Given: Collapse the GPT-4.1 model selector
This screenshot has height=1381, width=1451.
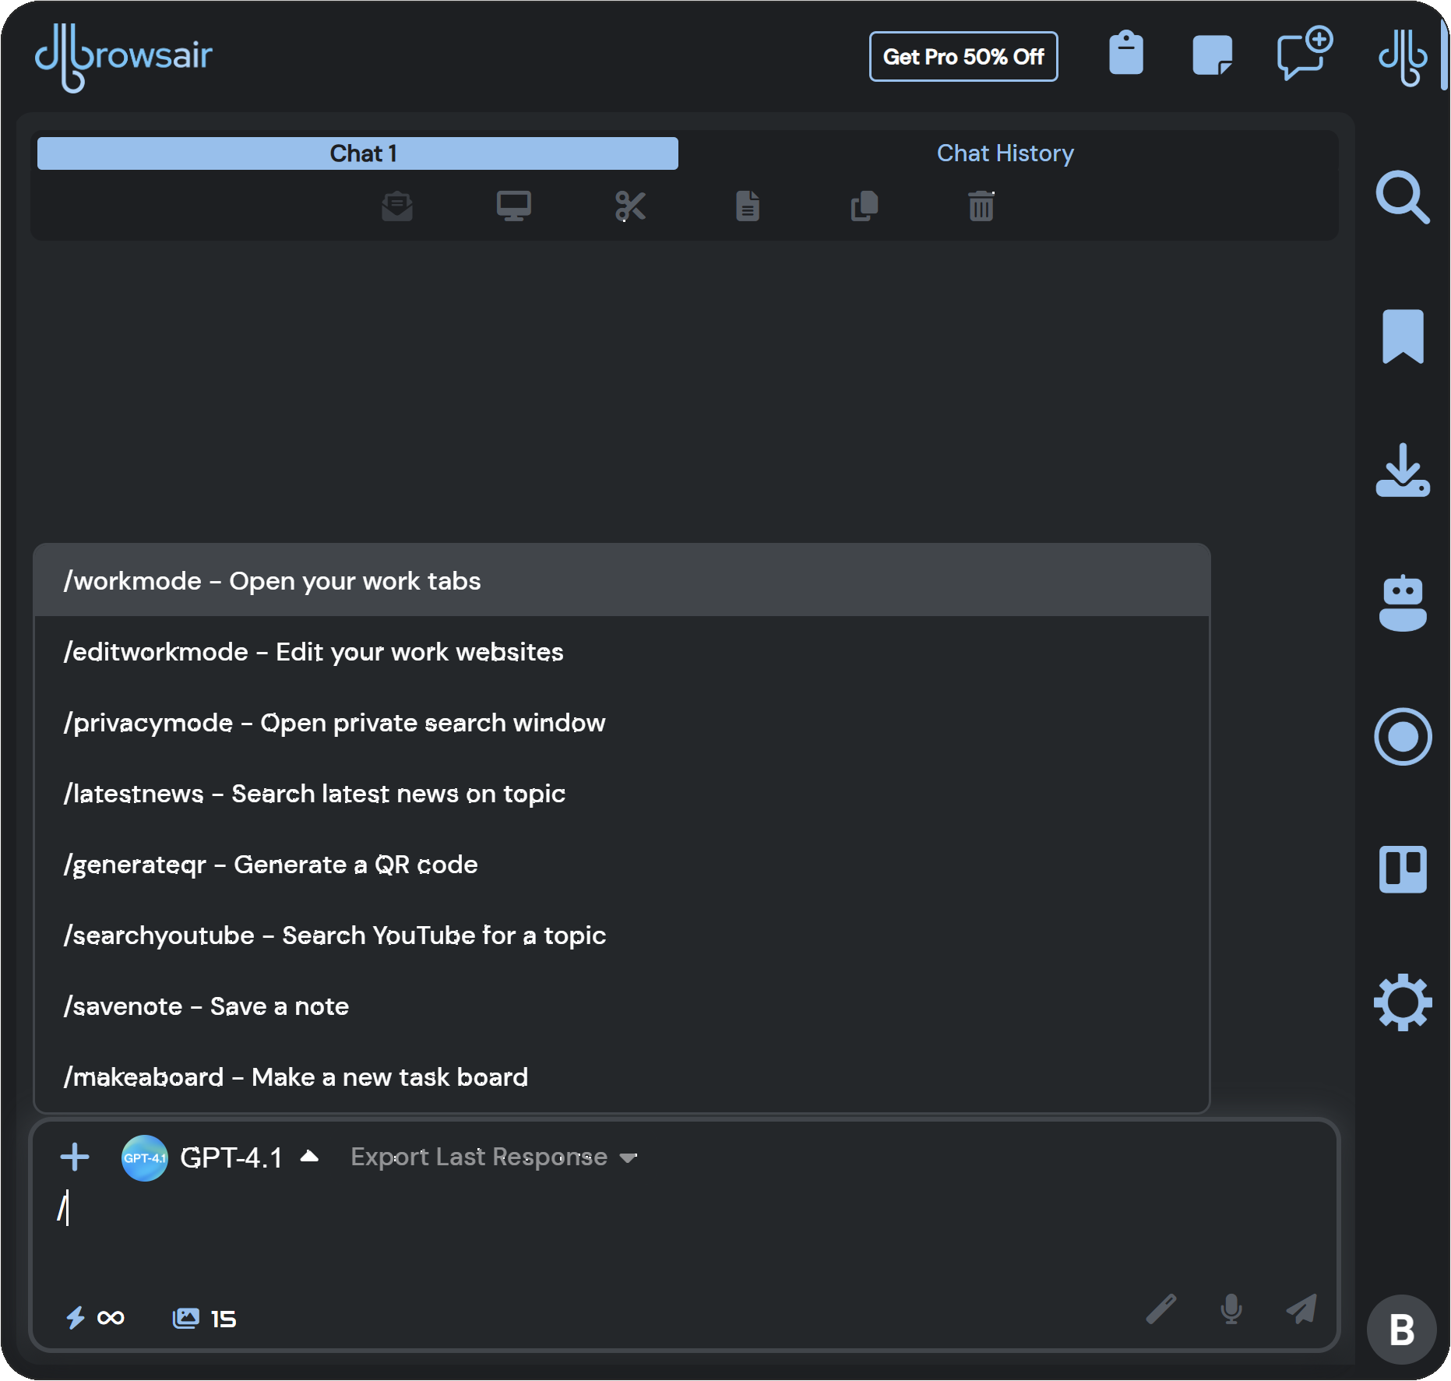Looking at the screenshot, I should [309, 1157].
